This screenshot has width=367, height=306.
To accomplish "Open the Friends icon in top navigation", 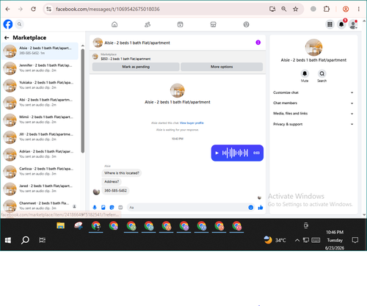I will click(x=148, y=24).
